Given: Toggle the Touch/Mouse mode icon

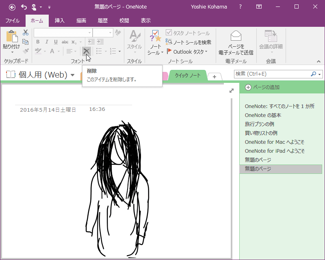Looking at the screenshot, I should [34, 7].
